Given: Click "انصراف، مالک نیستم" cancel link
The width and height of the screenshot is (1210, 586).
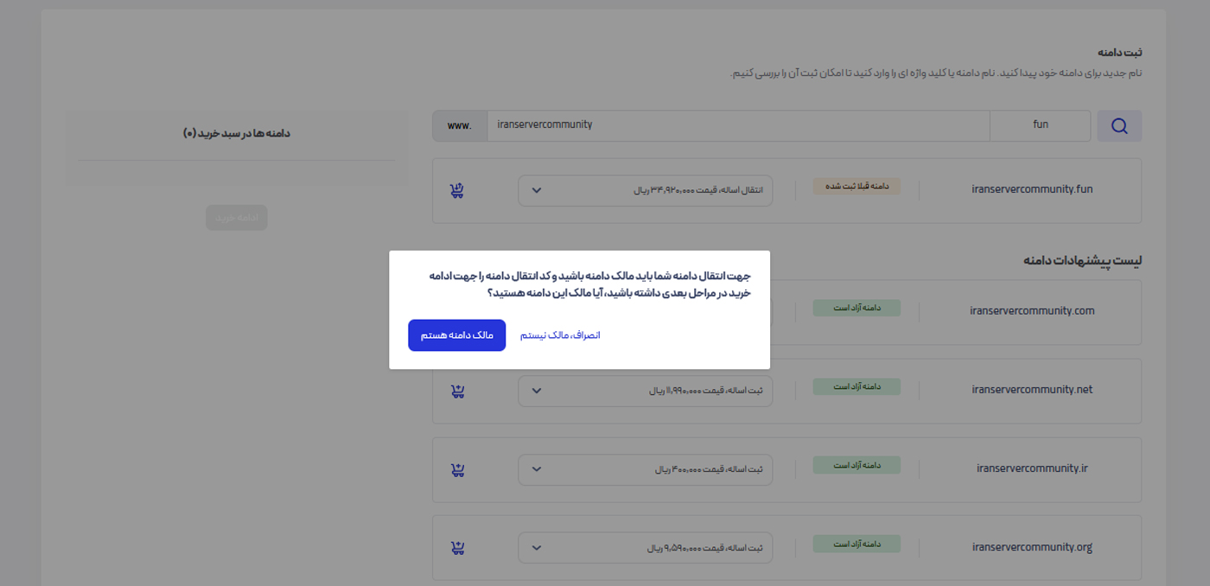Looking at the screenshot, I should click(560, 335).
